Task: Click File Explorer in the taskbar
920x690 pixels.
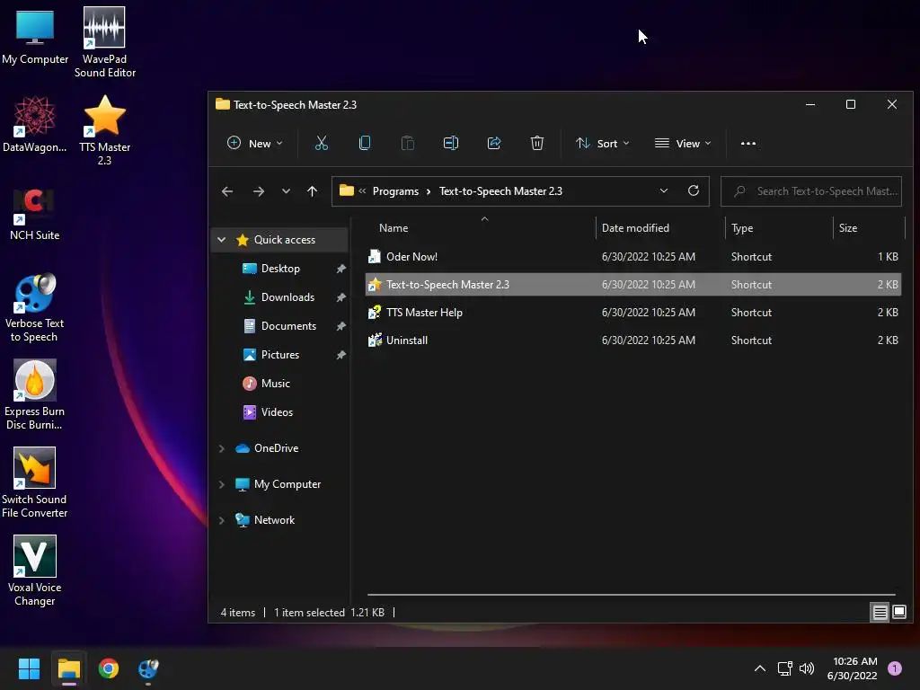Action: pos(68,668)
